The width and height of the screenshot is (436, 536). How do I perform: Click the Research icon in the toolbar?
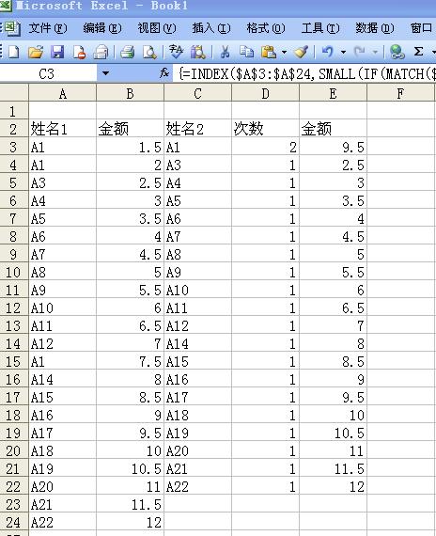coord(198,53)
